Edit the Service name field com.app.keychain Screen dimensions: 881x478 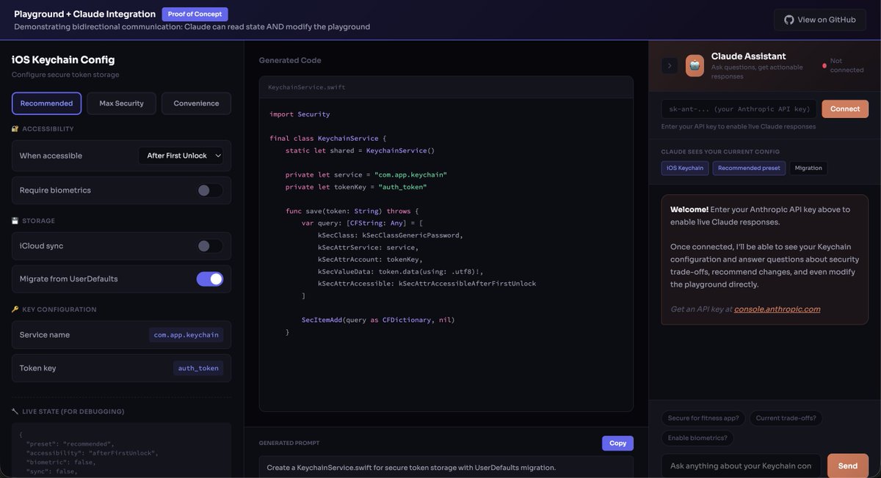click(186, 334)
